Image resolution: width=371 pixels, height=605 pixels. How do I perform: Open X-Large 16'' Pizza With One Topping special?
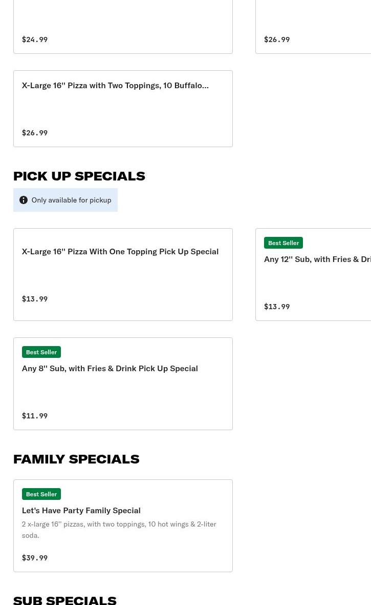[120, 251]
